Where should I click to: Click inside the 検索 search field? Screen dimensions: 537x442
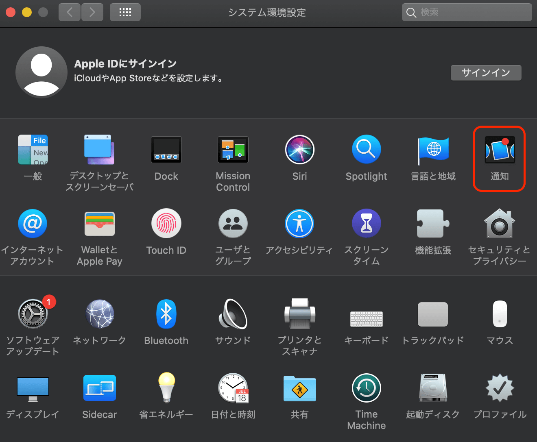point(466,12)
